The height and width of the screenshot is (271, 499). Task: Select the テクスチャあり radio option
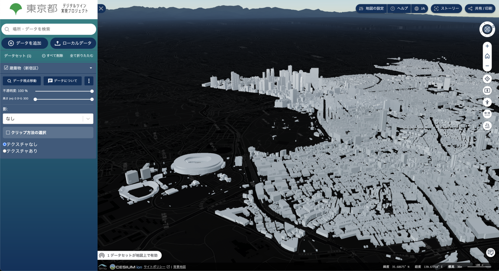[x=5, y=151]
